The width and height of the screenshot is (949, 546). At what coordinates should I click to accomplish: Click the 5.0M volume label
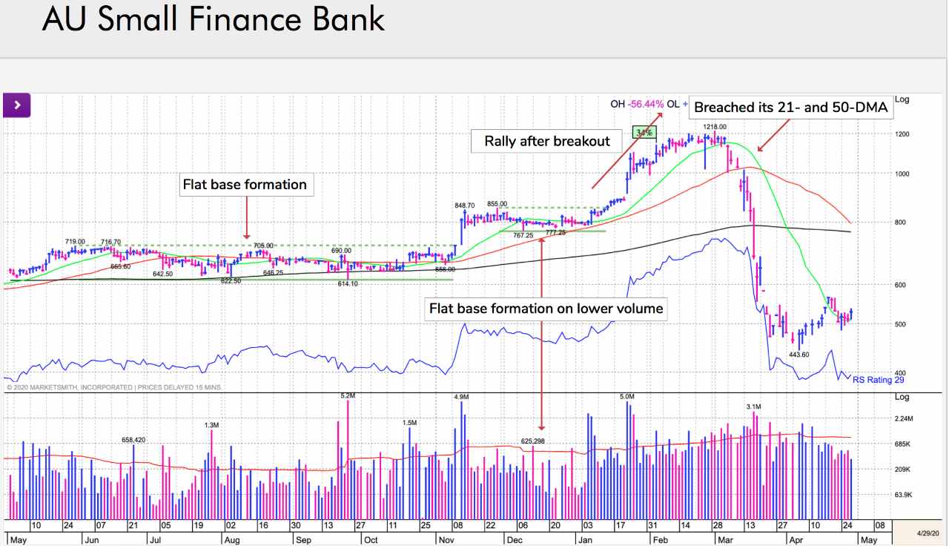click(x=628, y=397)
